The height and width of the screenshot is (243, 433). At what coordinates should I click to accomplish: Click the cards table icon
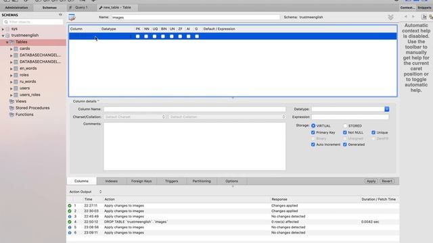[x=16, y=49]
